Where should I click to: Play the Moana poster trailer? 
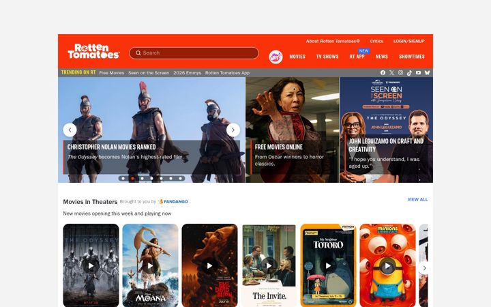pos(150,266)
